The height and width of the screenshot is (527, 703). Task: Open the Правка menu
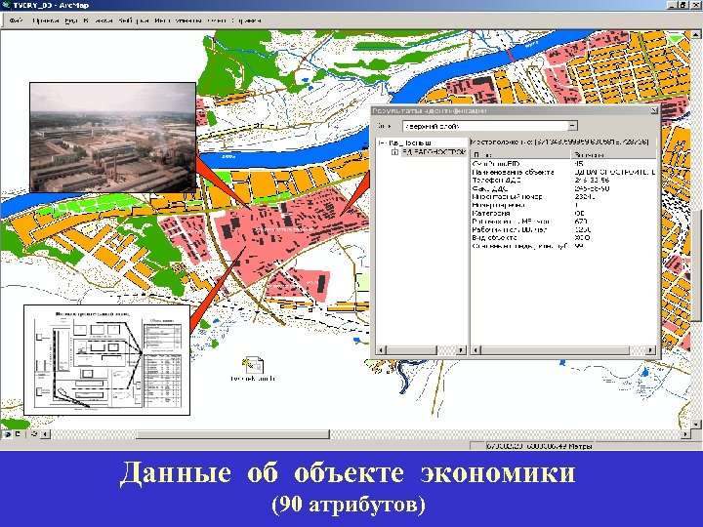pos(45,20)
